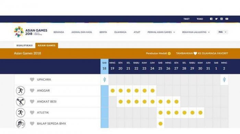This screenshot has height=134, width=240.
Task: Open Atlet in navigation
Action: click(137, 32)
